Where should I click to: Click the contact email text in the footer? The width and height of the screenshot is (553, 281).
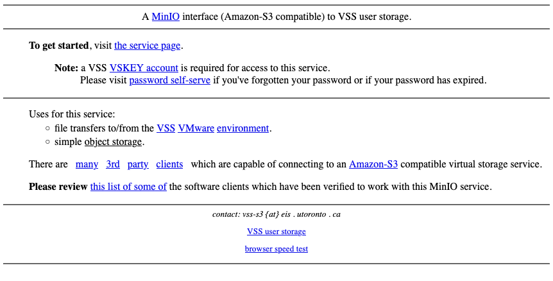coord(276,214)
